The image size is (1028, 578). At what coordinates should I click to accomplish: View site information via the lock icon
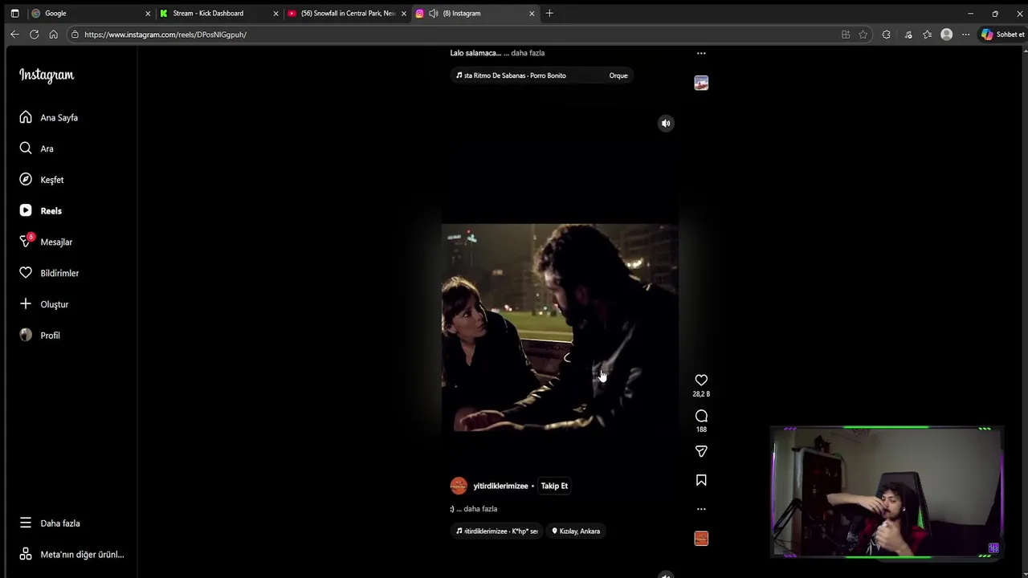tap(75, 35)
